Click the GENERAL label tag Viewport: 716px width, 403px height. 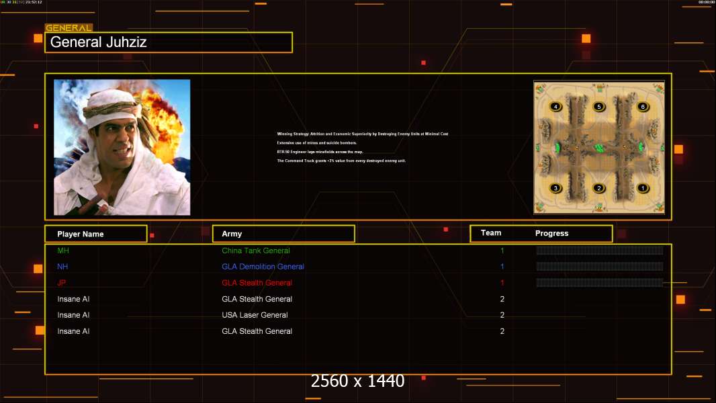(x=69, y=28)
